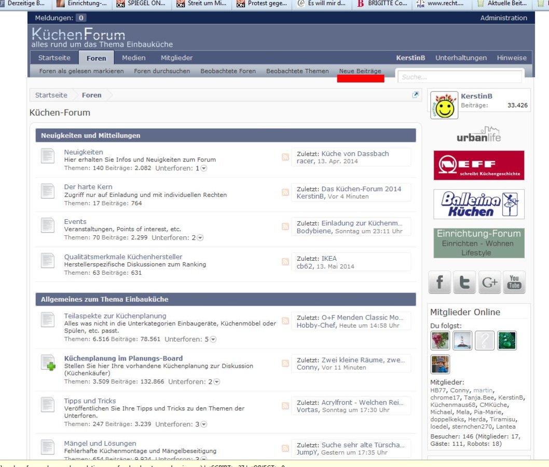Open the YouTube social icon
The width and height of the screenshot is (549, 467).
click(514, 282)
